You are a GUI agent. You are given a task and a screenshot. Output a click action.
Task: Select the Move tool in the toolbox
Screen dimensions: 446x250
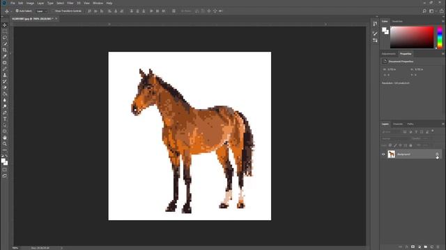pos(5,25)
